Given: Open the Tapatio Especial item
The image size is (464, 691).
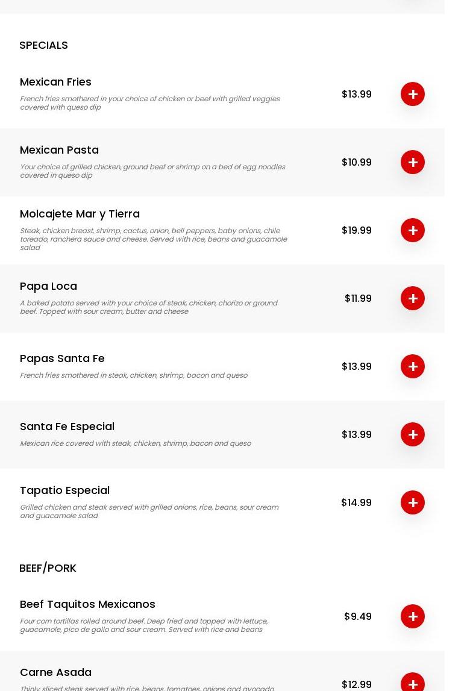Looking at the screenshot, I should (64, 490).
